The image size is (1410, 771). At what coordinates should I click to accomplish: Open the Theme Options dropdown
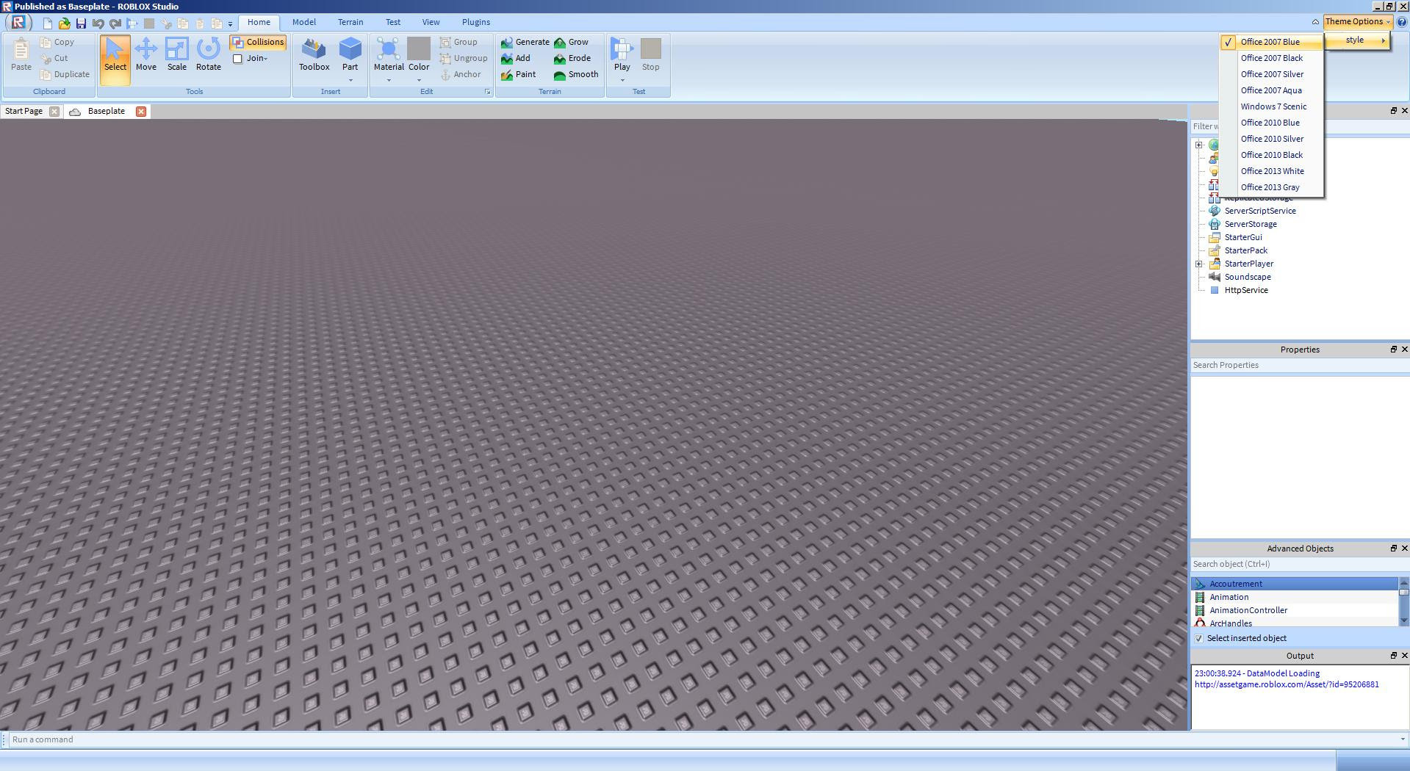click(1358, 22)
